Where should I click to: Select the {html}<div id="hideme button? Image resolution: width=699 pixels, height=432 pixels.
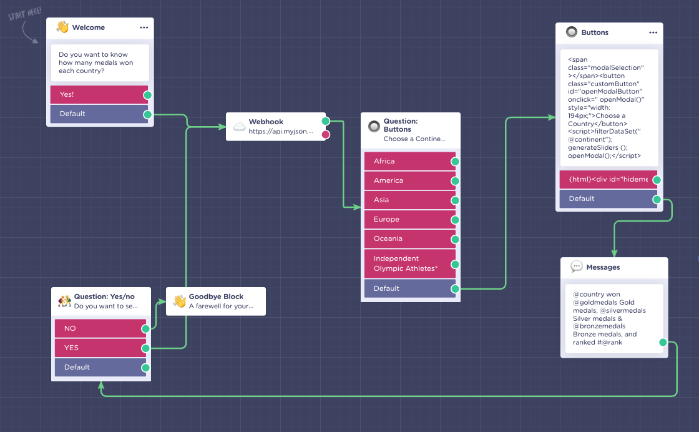608,179
